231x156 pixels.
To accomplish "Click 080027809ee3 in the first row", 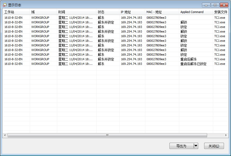I will [156, 18].
